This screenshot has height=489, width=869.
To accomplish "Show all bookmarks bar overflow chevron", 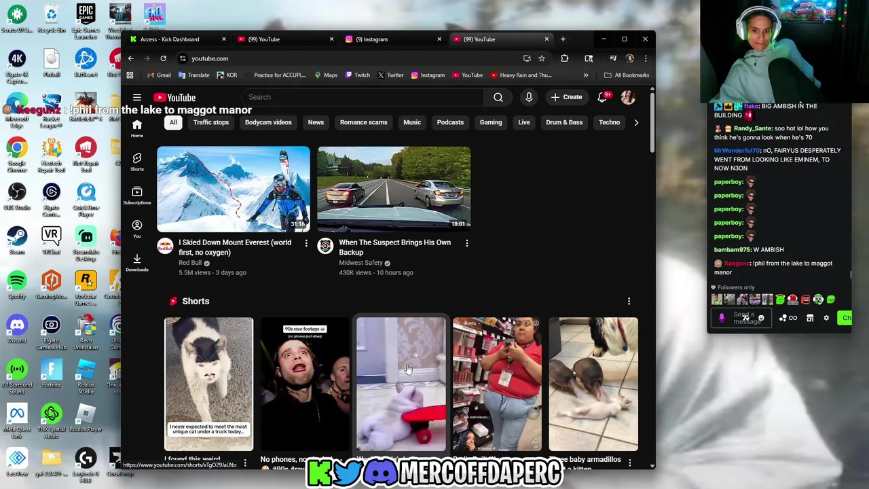I will tap(586, 75).
